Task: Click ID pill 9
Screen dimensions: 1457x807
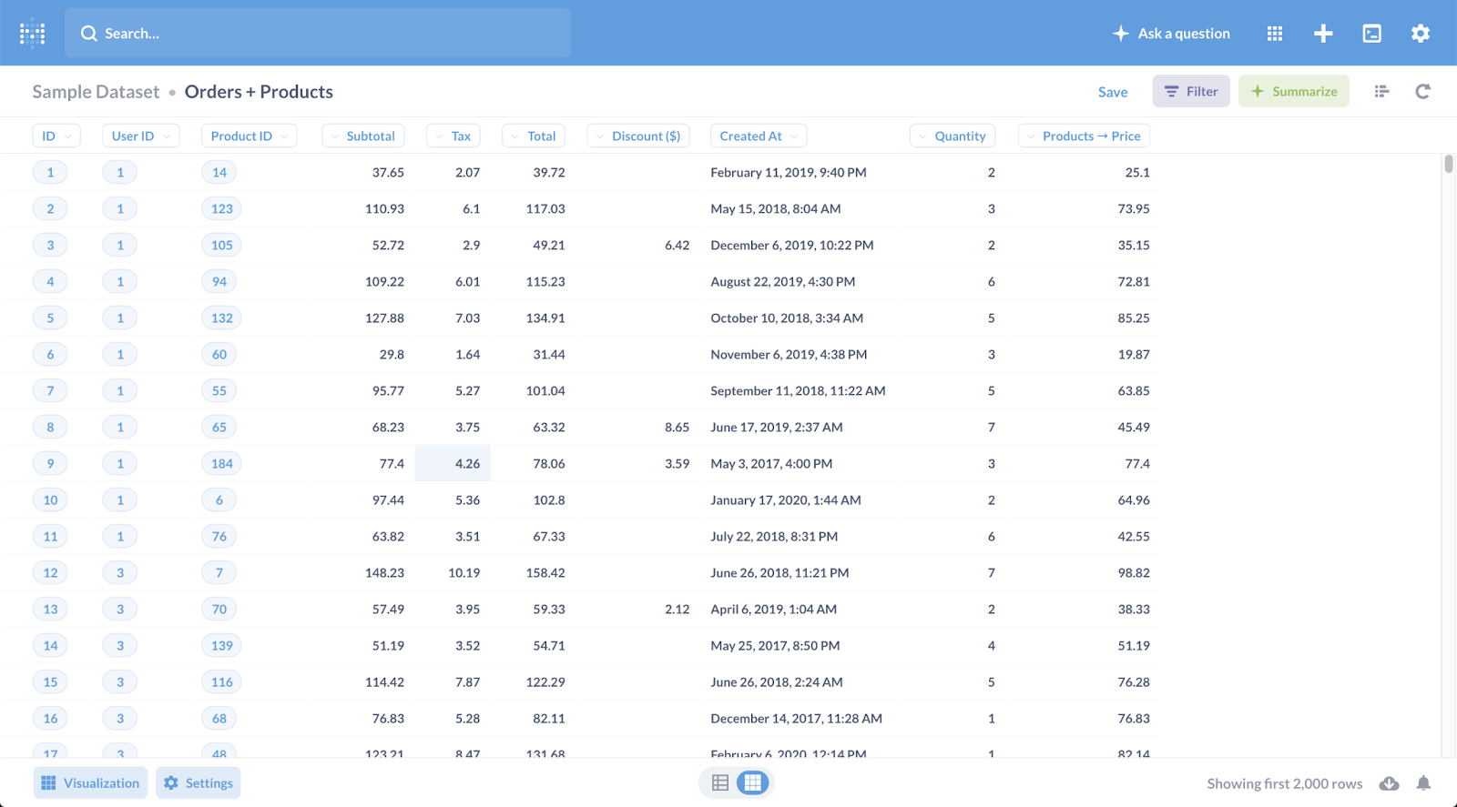Action: [x=50, y=463]
